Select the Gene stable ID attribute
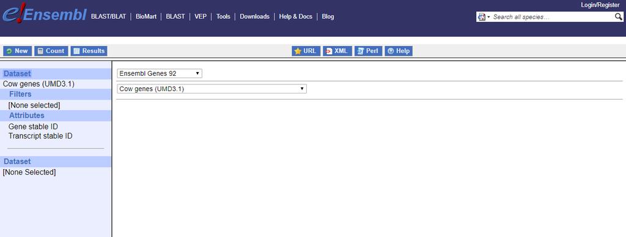The height and width of the screenshot is (237, 626). click(x=33, y=126)
